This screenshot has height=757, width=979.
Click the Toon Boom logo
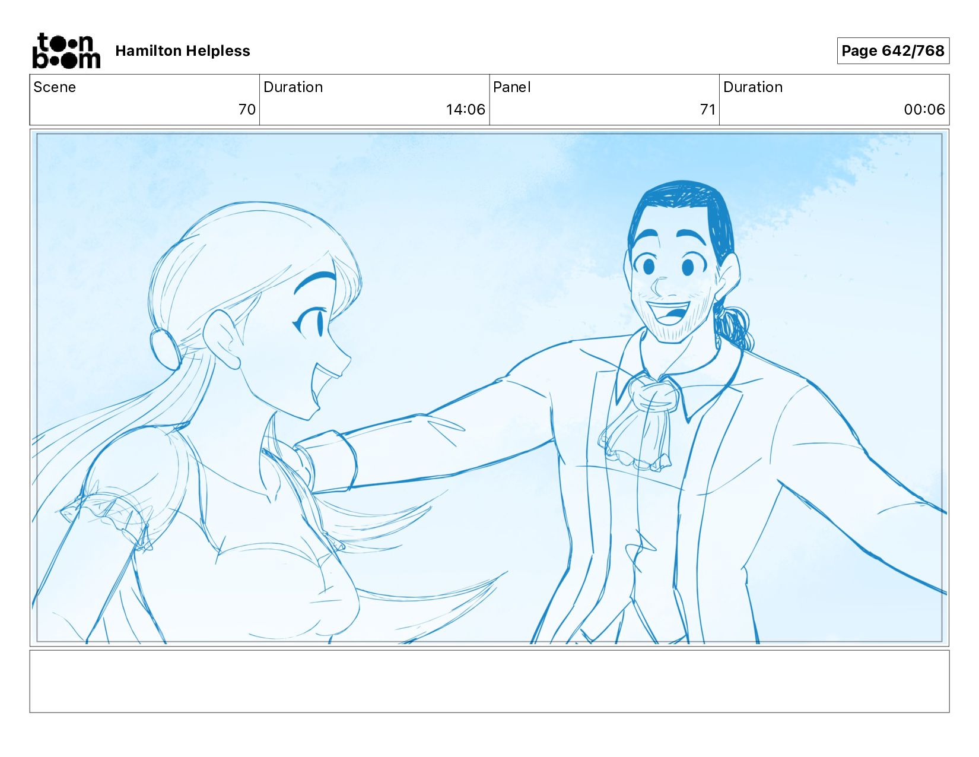tap(66, 50)
